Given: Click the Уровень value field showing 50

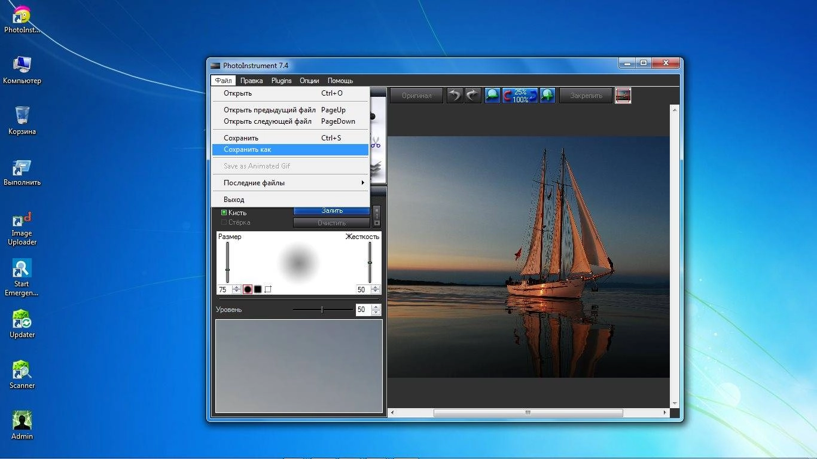Looking at the screenshot, I should pyautogui.click(x=363, y=310).
